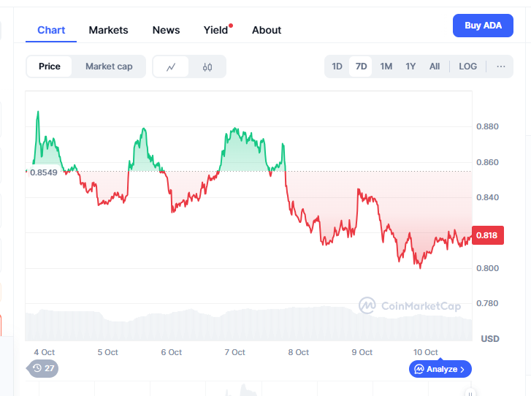Select the Price toggle option
This screenshot has height=396, width=531.
[50, 66]
